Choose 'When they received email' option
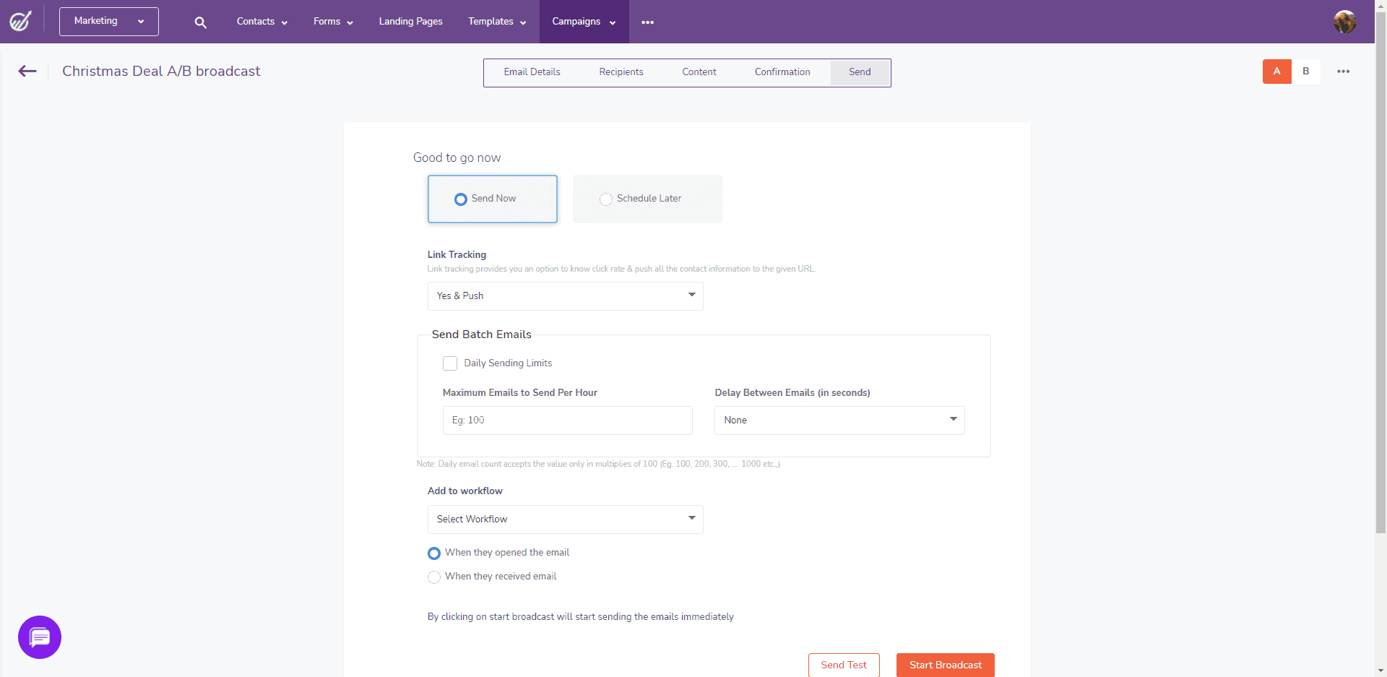 (433, 577)
